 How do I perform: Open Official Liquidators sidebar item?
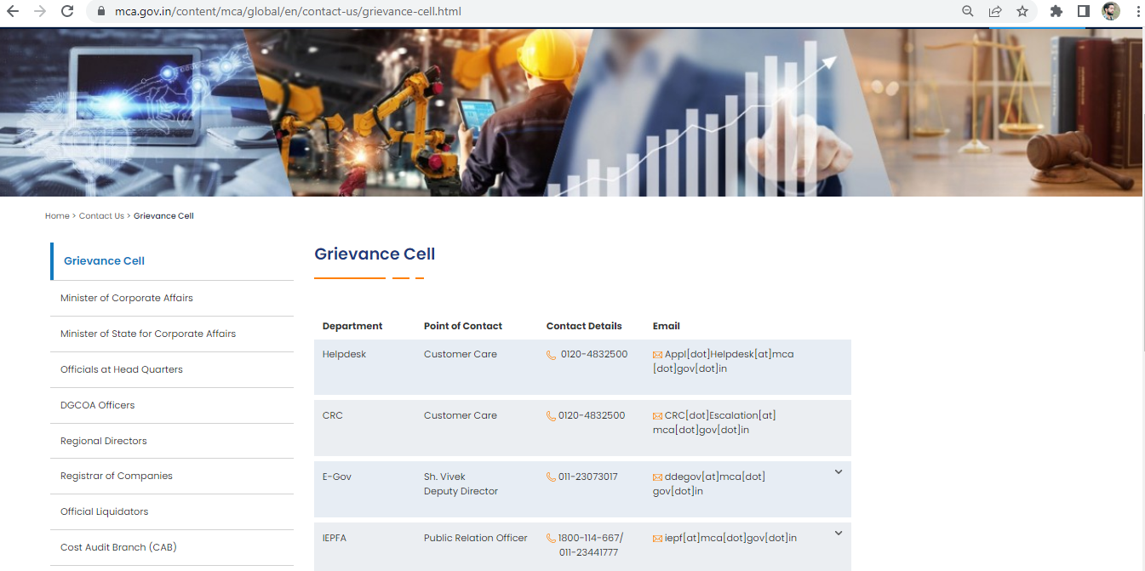172,511
